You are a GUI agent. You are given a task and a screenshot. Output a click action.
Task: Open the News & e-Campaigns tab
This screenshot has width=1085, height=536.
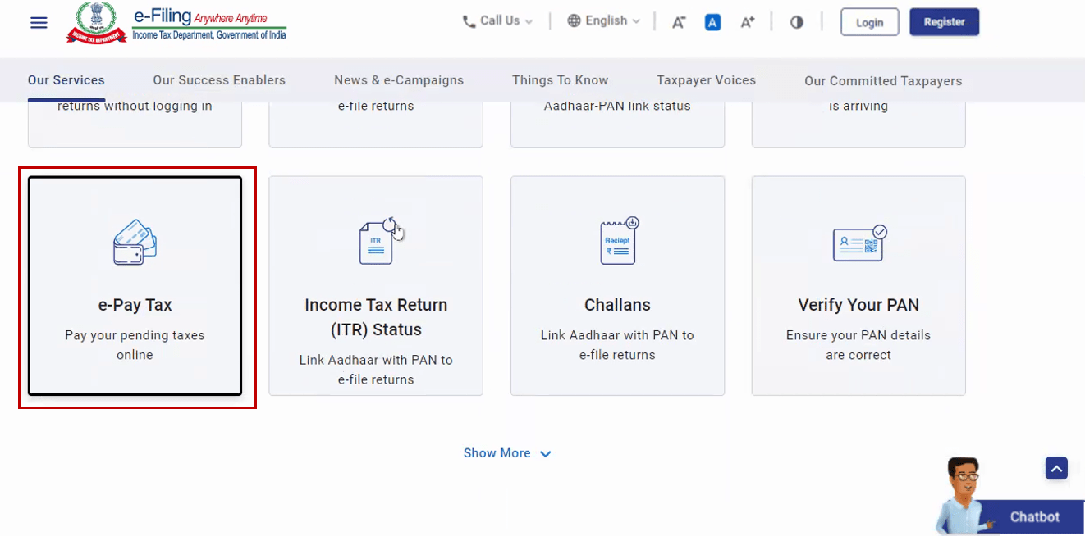[x=399, y=80]
